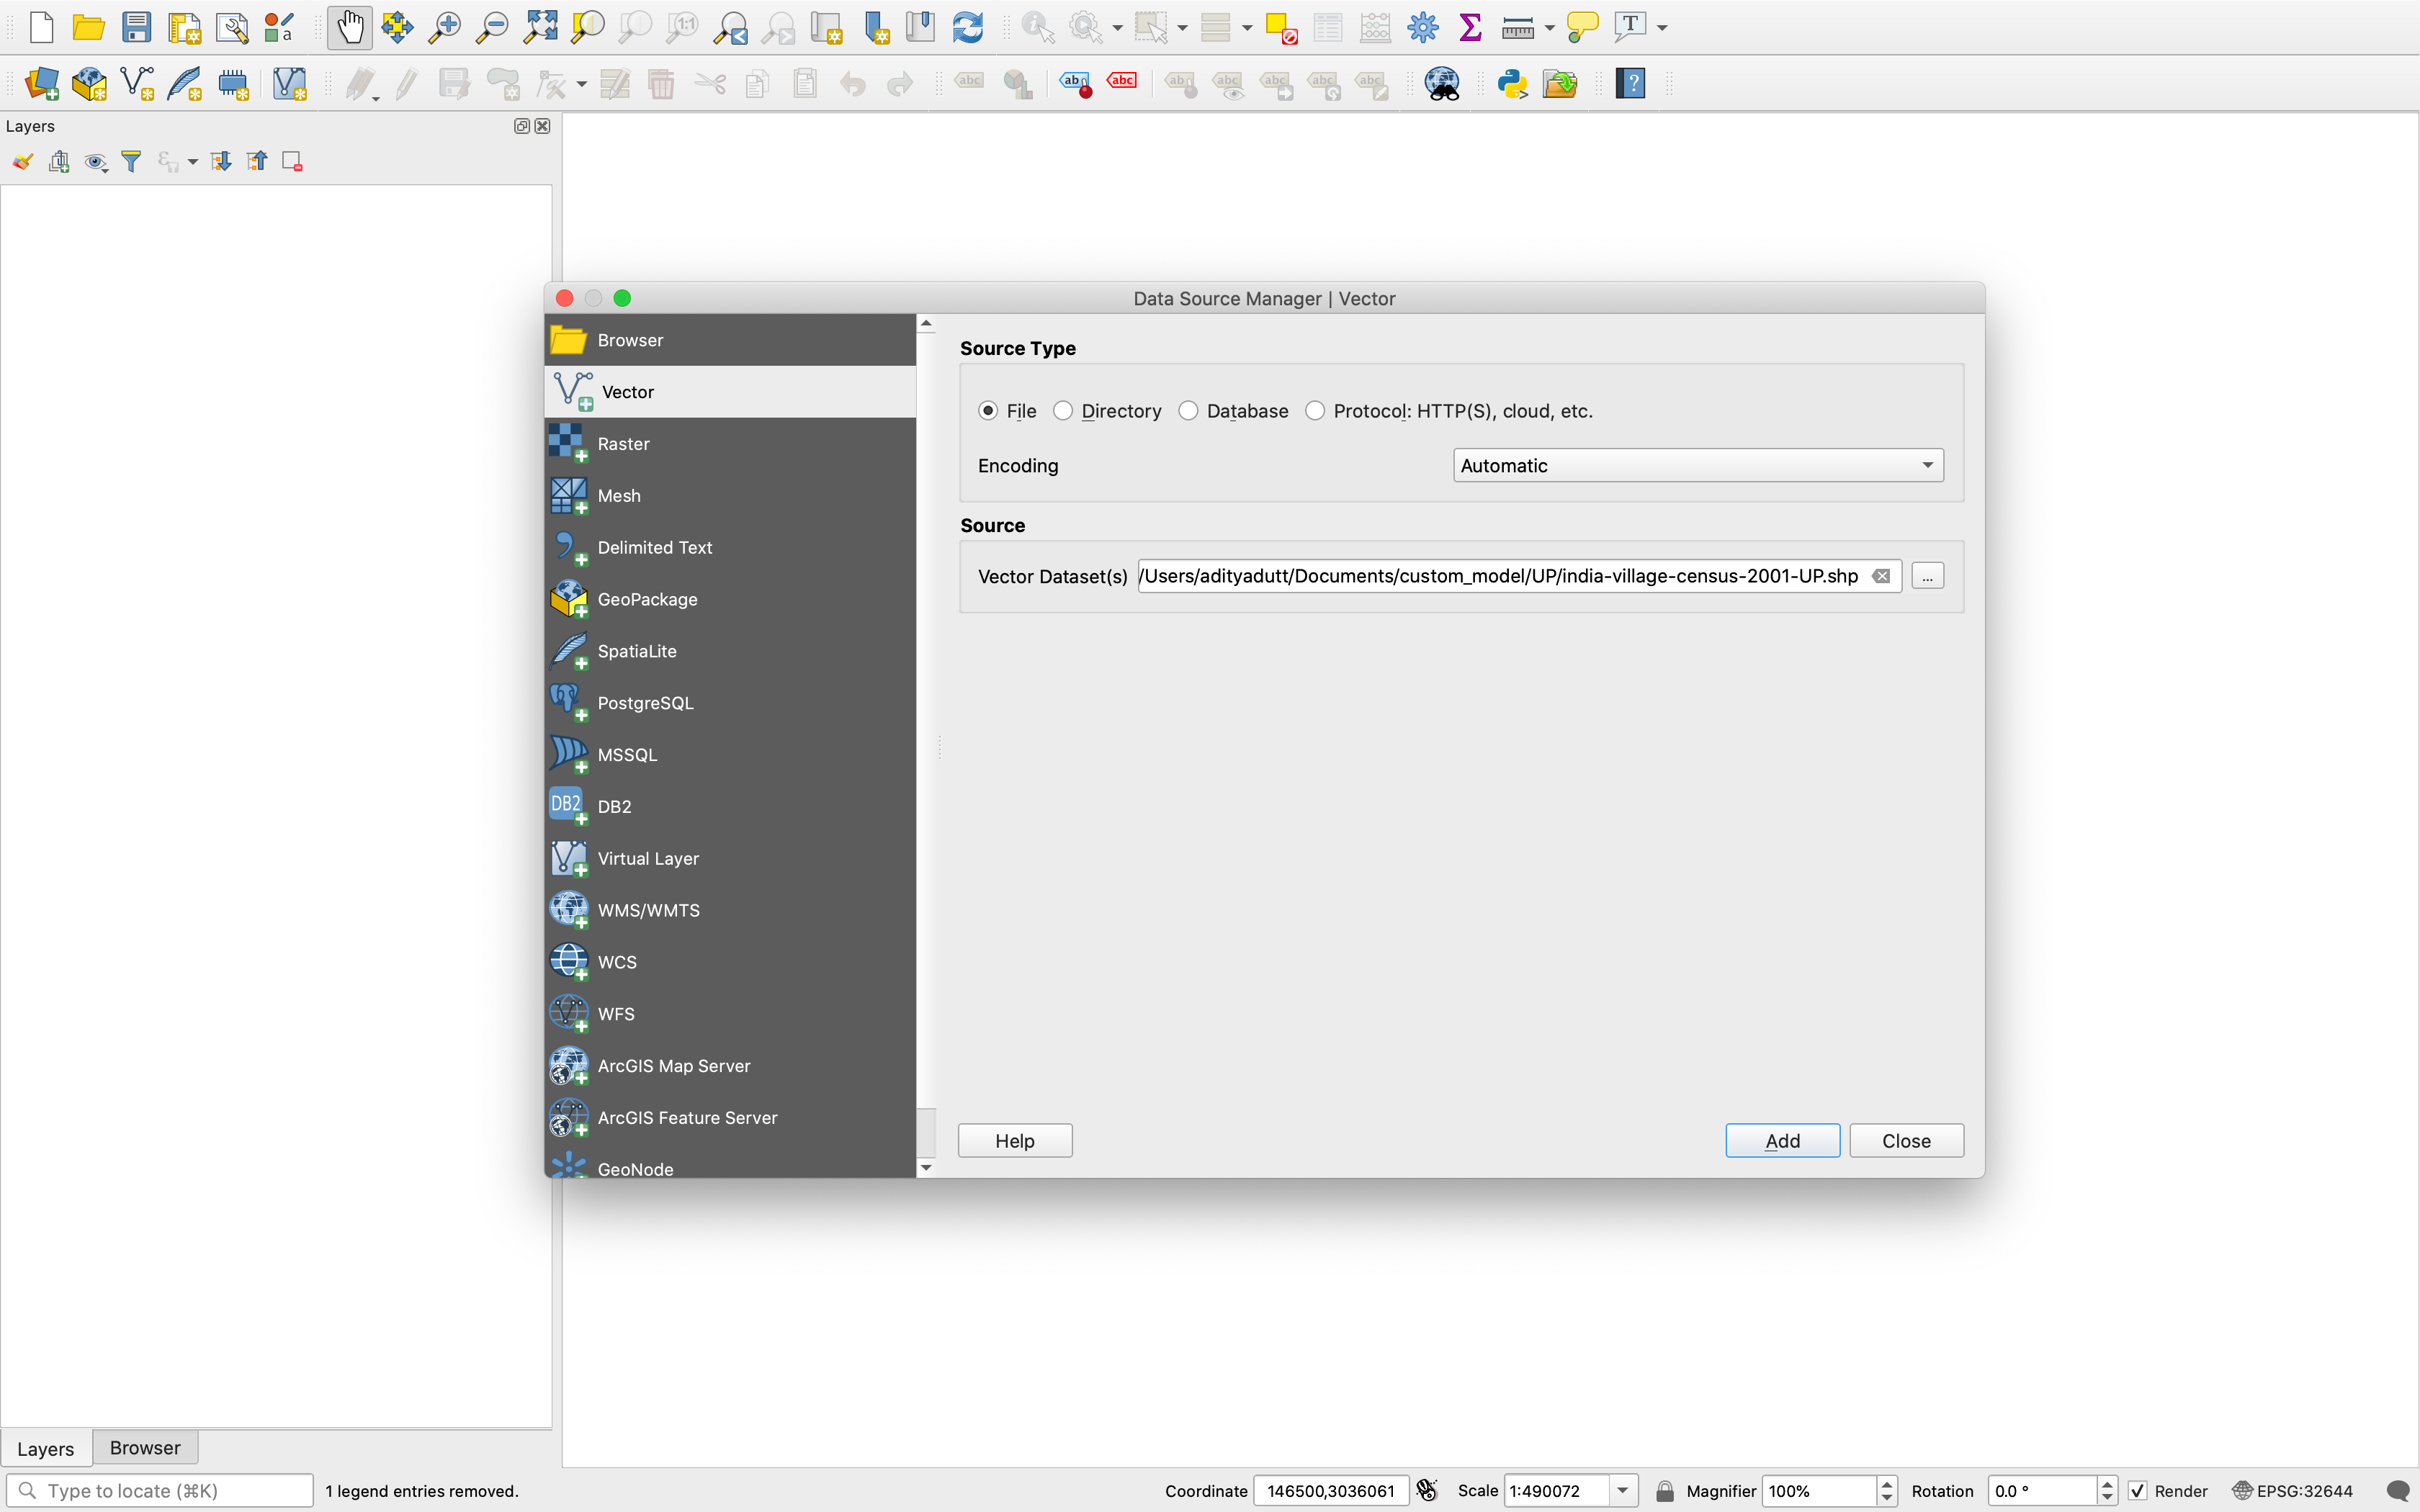
Task: Toggle the Render checkbox
Action: point(2138,1491)
